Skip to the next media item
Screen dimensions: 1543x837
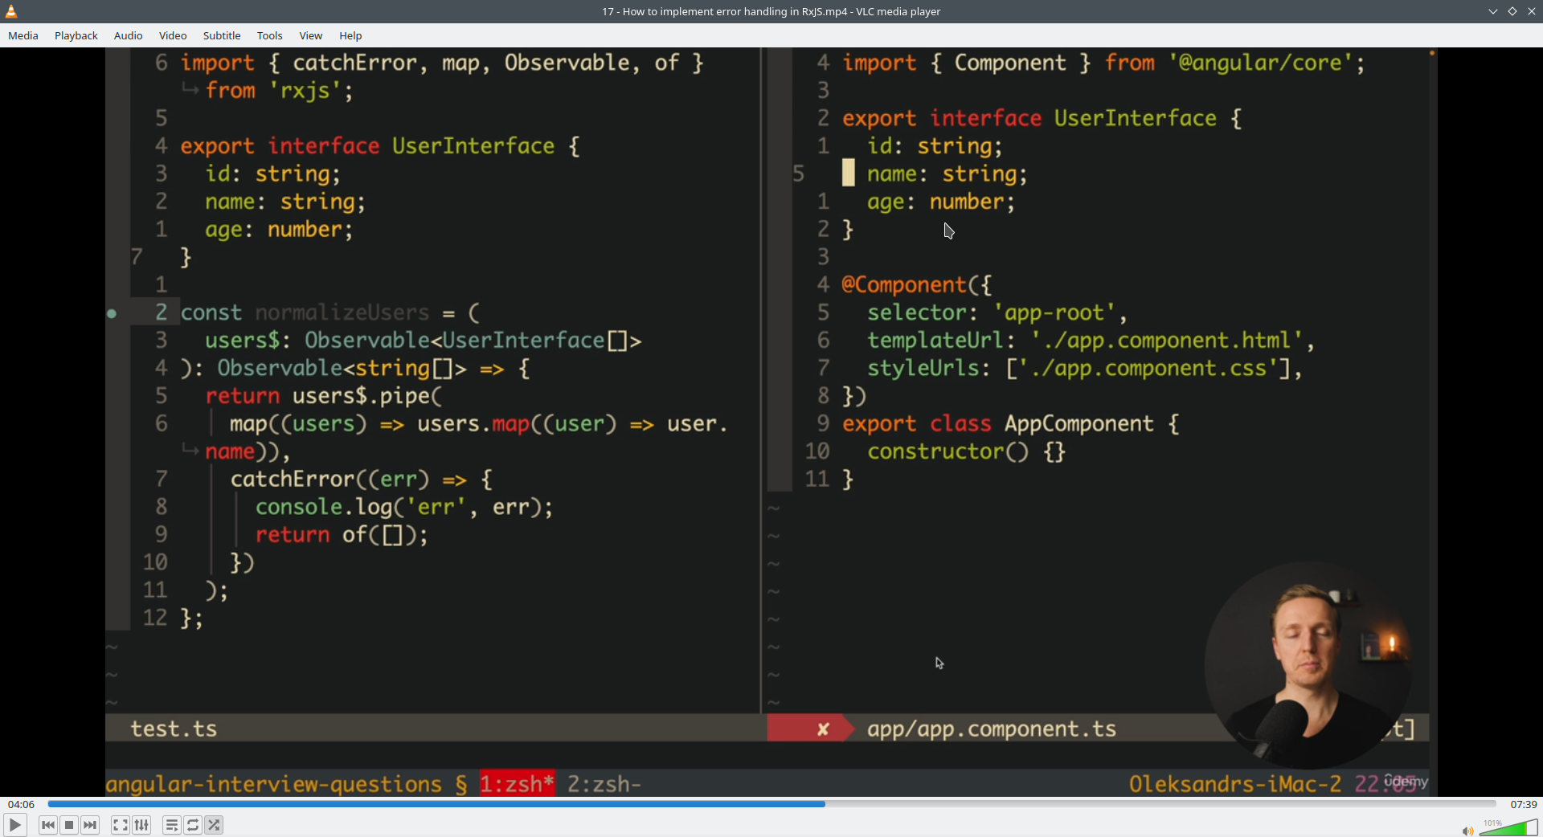coord(90,825)
